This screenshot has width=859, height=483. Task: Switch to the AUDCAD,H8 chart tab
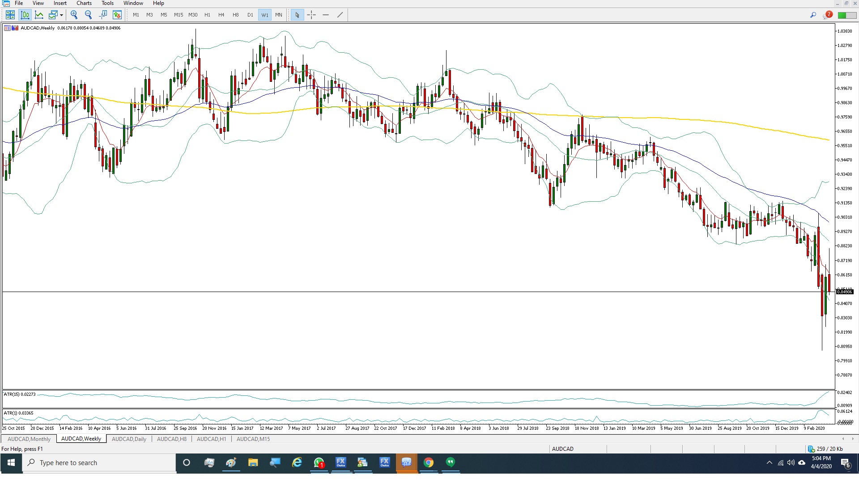(172, 439)
